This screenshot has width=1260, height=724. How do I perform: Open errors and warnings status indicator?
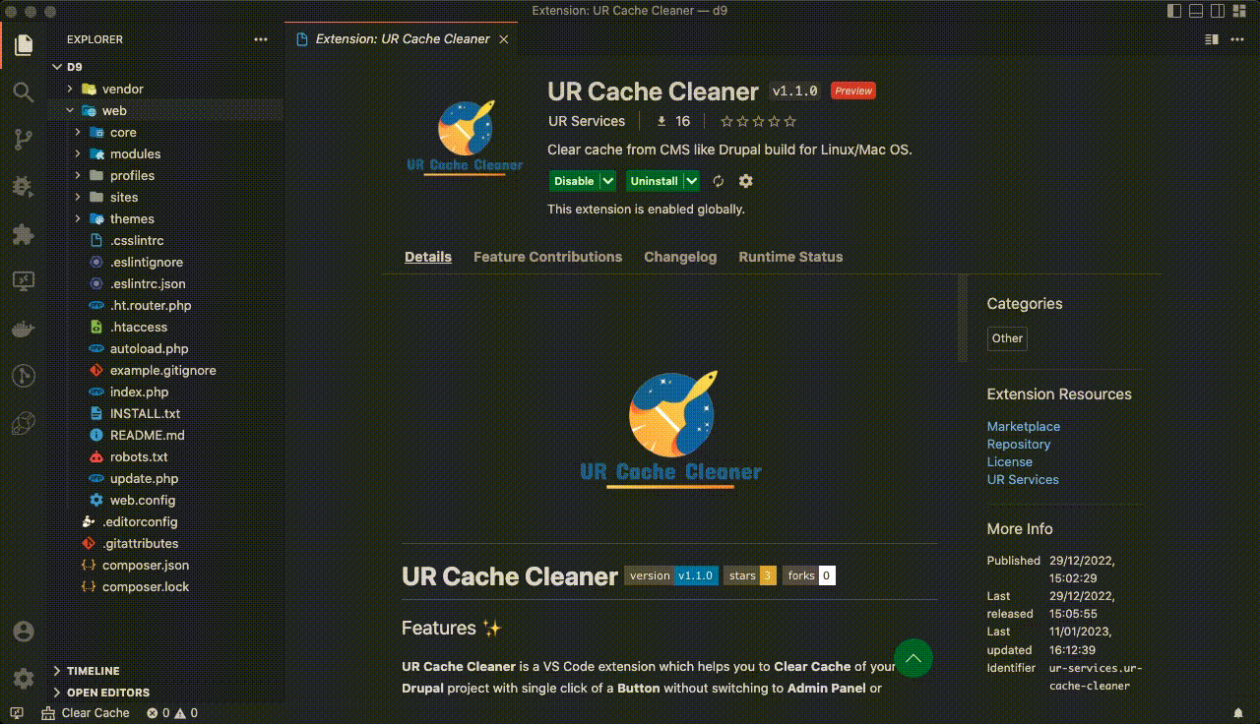pos(172,713)
